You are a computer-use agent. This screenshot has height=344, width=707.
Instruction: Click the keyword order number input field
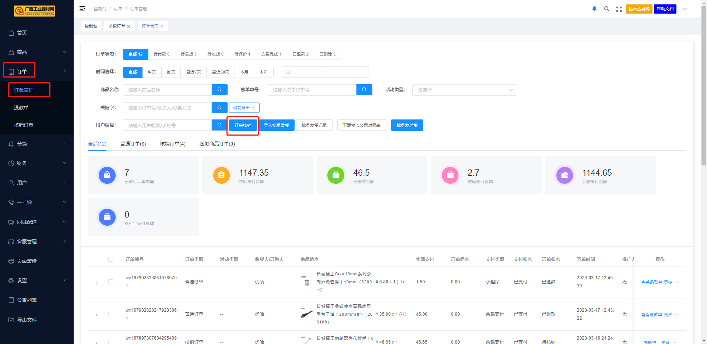pyautogui.click(x=168, y=108)
